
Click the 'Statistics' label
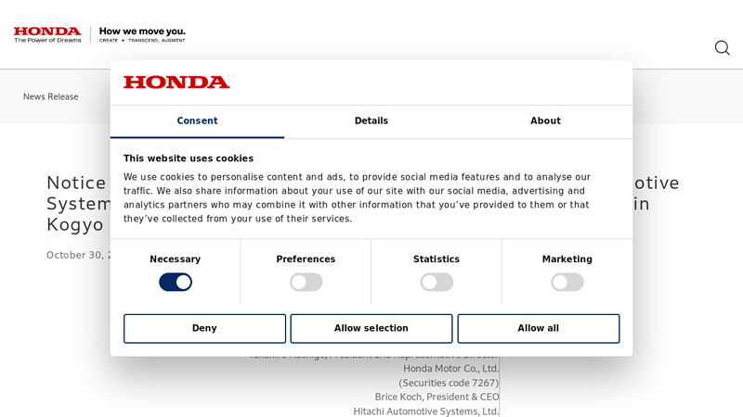(x=437, y=259)
